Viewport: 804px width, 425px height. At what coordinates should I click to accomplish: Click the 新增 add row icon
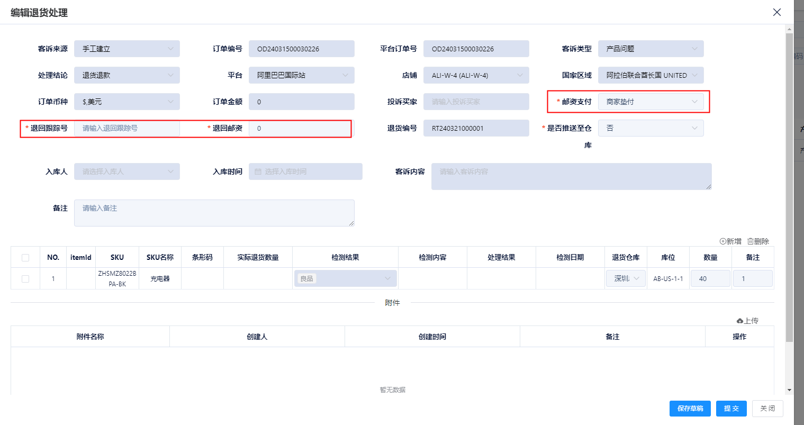(723, 241)
